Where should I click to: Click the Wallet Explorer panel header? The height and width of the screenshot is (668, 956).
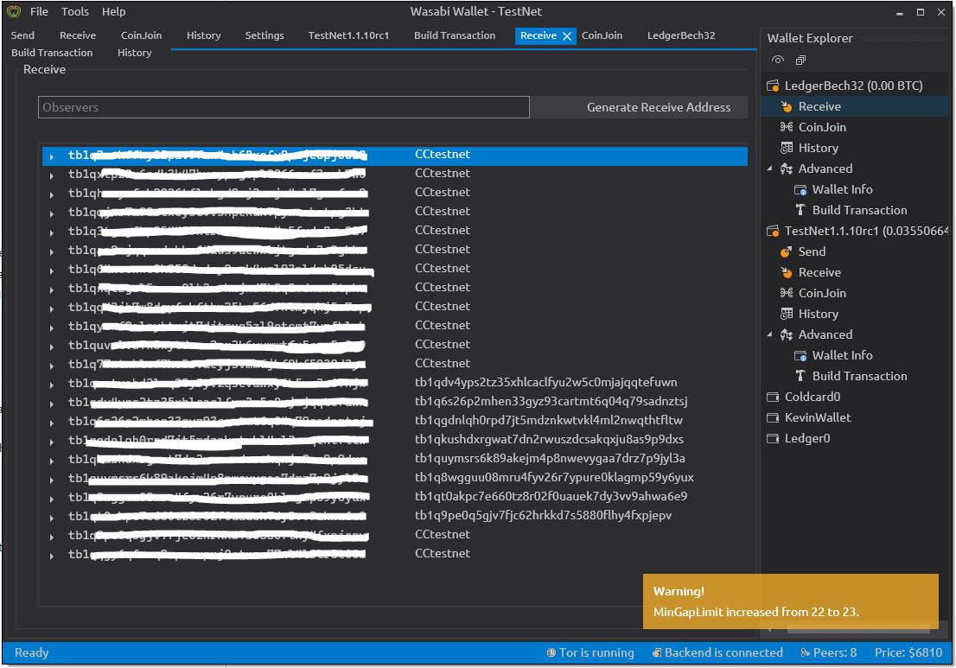[810, 38]
